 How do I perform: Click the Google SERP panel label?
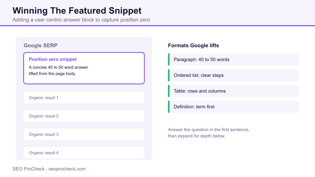[x=40, y=45]
